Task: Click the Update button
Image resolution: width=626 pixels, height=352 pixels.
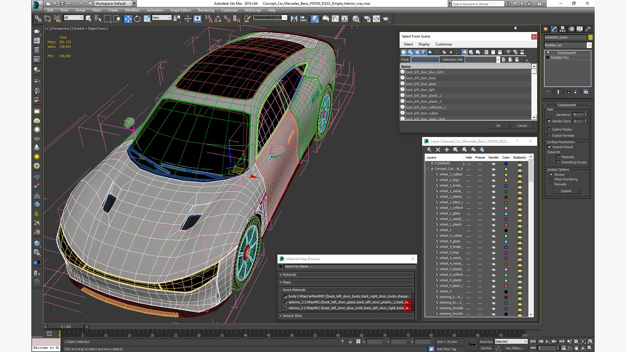Action: (x=566, y=191)
